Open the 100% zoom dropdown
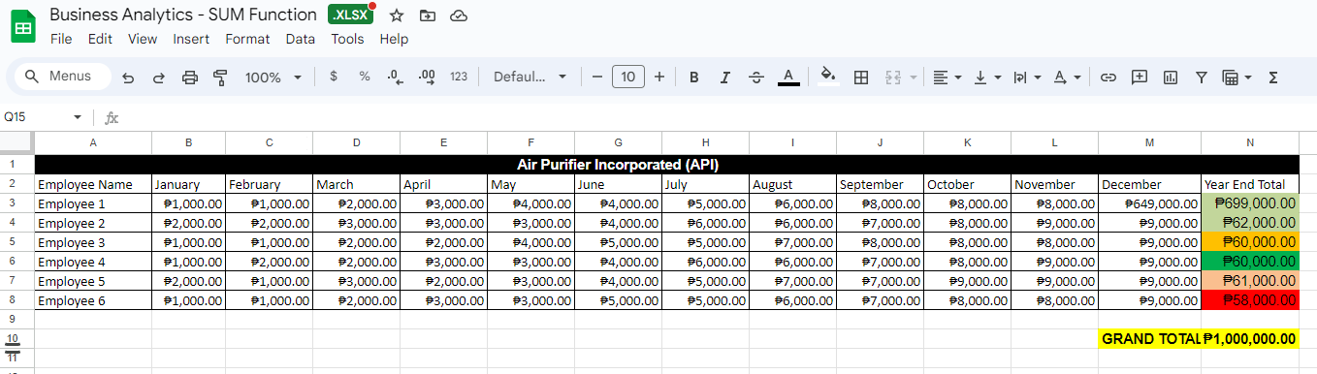The image size is (1317, 374). point(273,78)
